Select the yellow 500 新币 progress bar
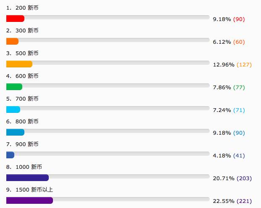The width and height of the screenshot is (261, 208). pyautogui.click(x=19, y=64)
